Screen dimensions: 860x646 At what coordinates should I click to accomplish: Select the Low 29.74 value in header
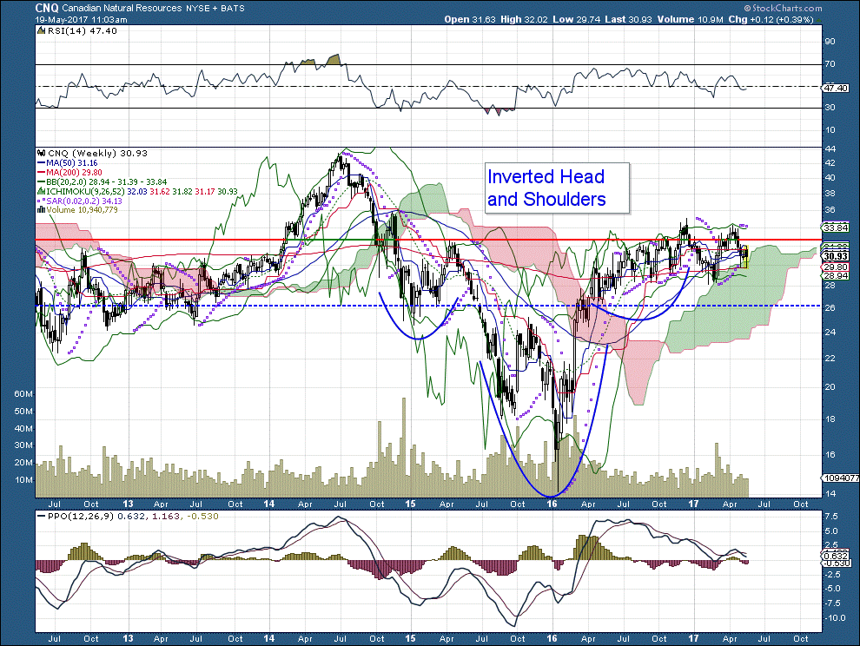[576, 19]
